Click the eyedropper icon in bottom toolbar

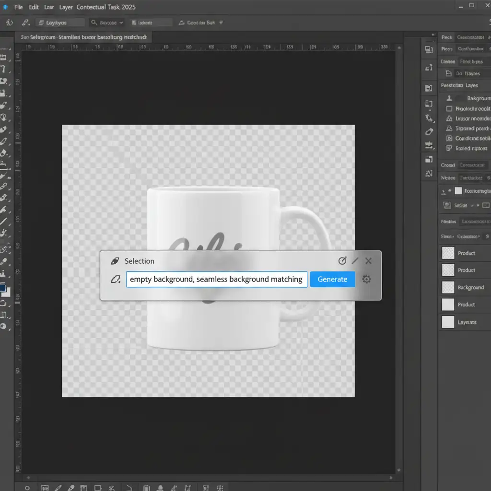71,488
